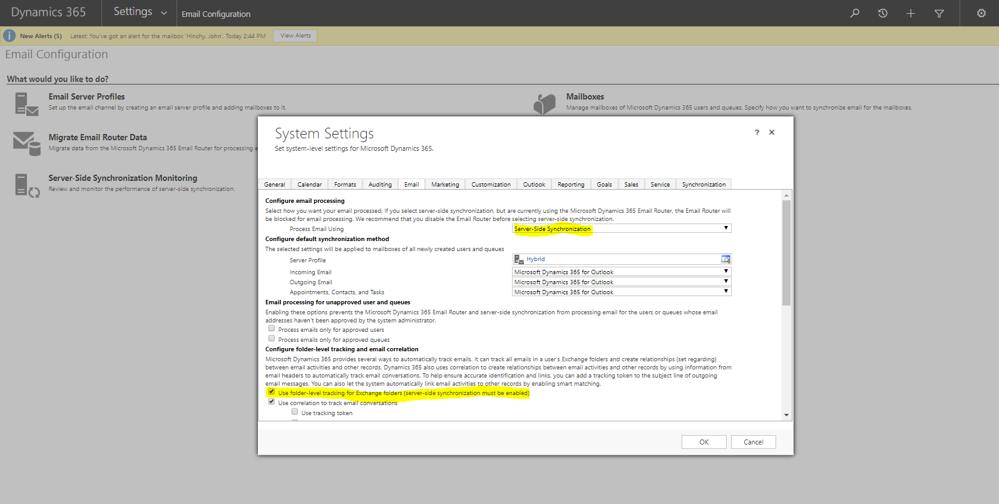
Task: Open the Goals tab
Action: 604,184
